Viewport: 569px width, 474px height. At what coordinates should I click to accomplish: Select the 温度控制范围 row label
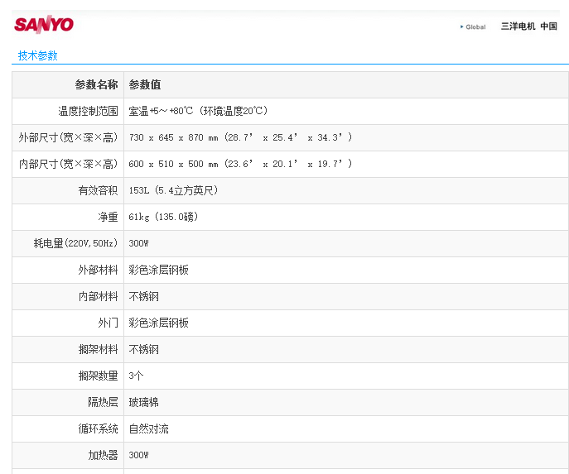coord(88,111)
